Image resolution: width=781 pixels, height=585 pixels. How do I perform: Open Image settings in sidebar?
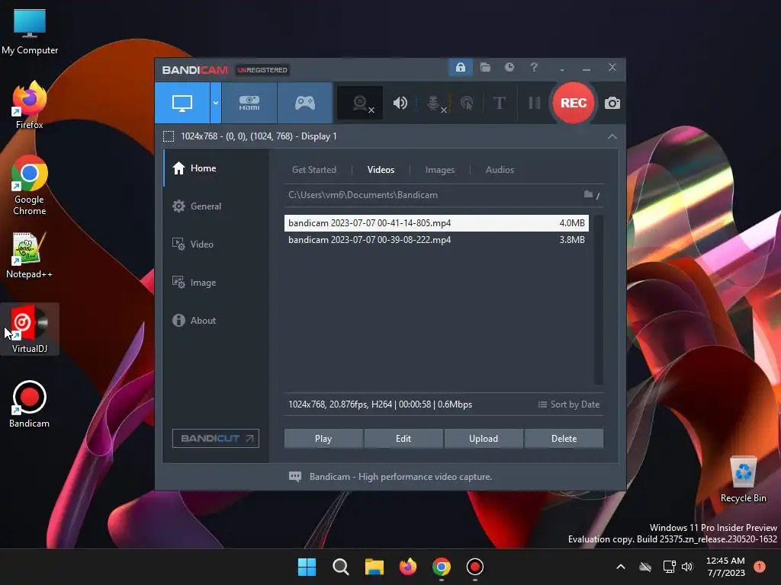(x=216, y=283)
